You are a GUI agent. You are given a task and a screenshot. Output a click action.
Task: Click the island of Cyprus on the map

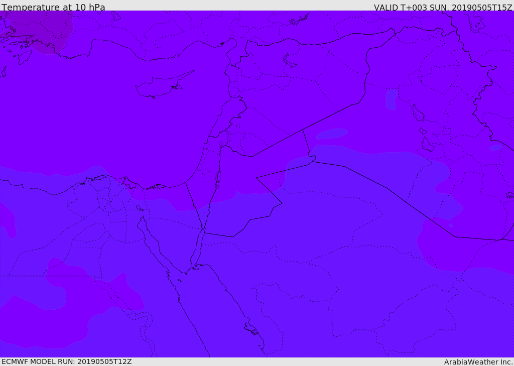click(x=161, y=87)
